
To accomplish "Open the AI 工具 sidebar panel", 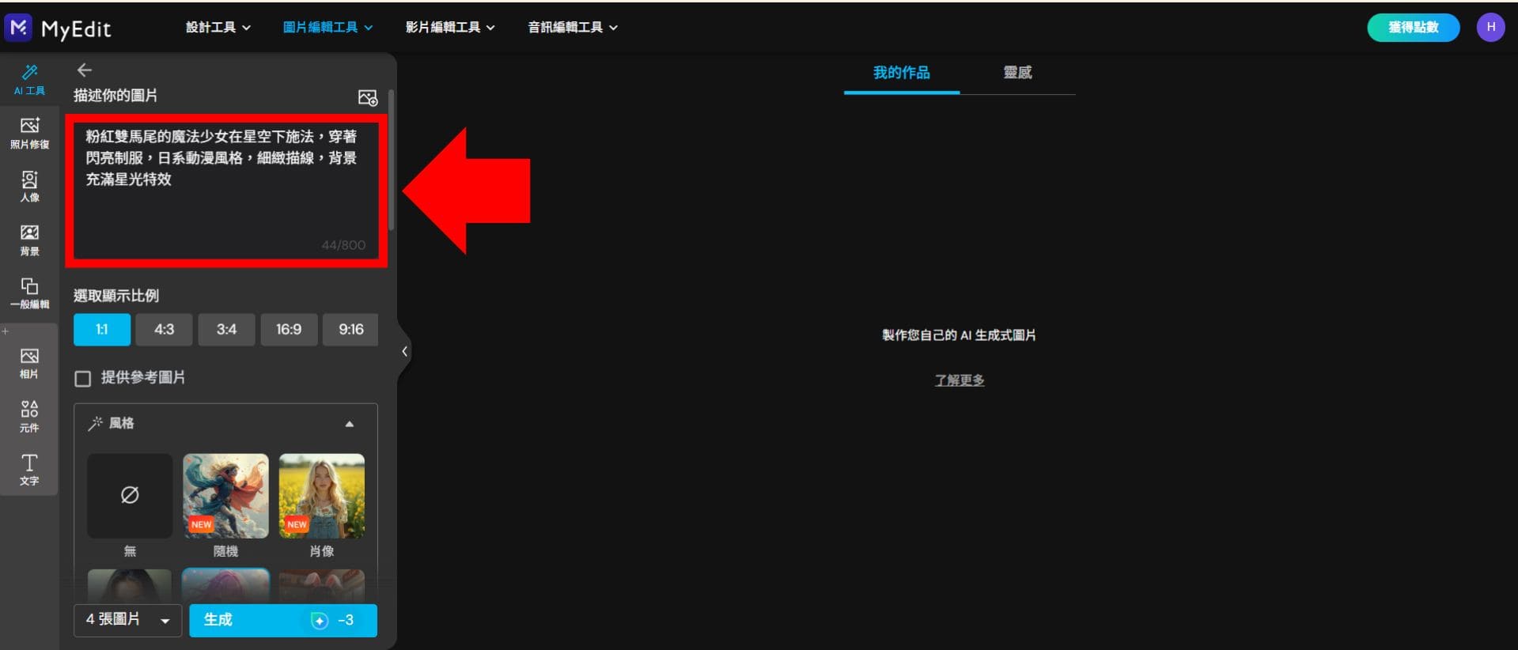I will coord(29,80).
